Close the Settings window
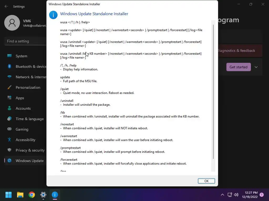This screenshot has height=201, width=269. (x=263, y=4)
